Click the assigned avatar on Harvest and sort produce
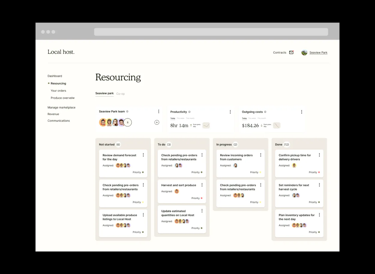The width and height of the screenshot is (375, 274). coord(177,191)
